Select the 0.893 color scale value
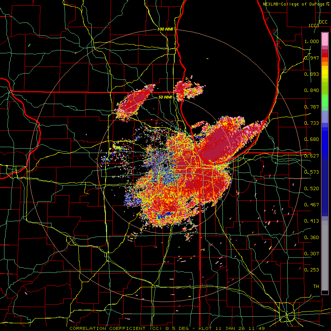Viewport: 331px width, 331px height. (312, 74)
